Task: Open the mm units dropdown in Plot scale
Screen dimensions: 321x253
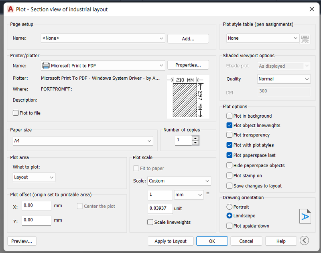Action: 189,195
